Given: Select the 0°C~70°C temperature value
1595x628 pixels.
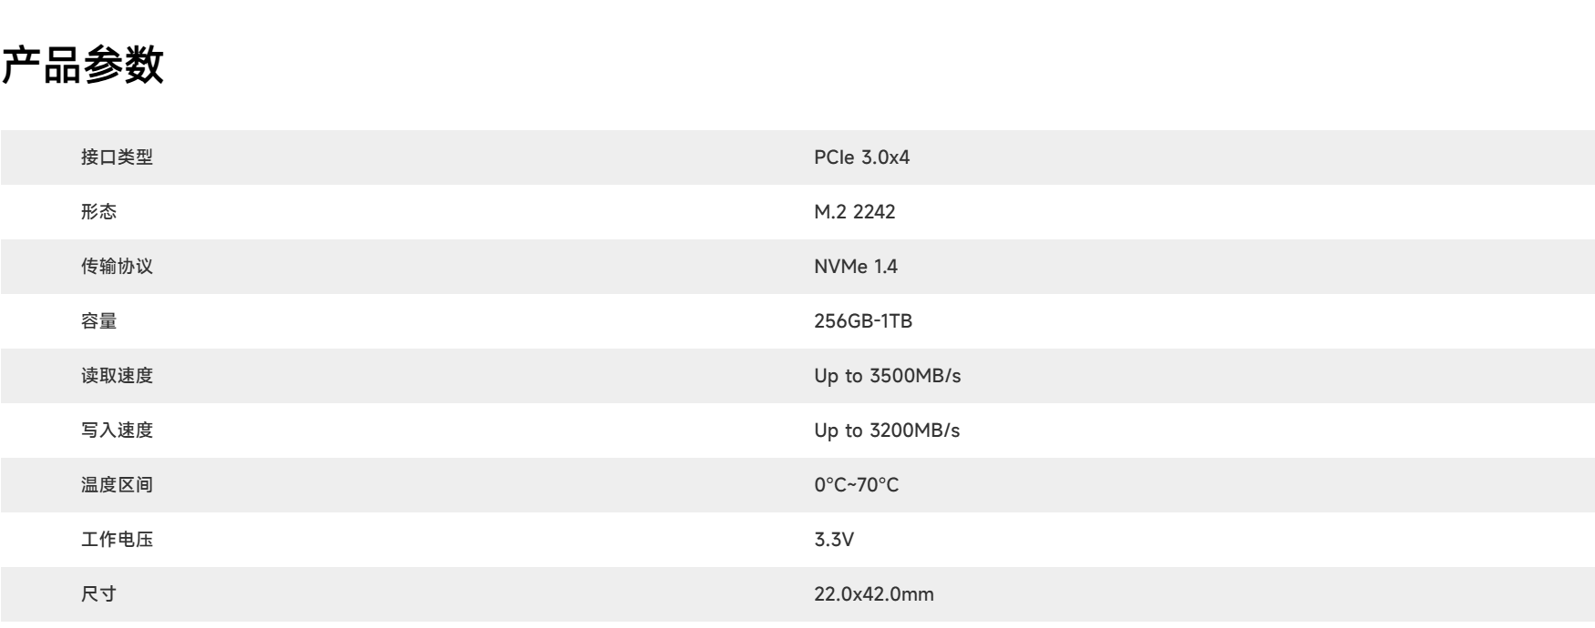Looking at the screenshot, I should click(x=856, y=485).
